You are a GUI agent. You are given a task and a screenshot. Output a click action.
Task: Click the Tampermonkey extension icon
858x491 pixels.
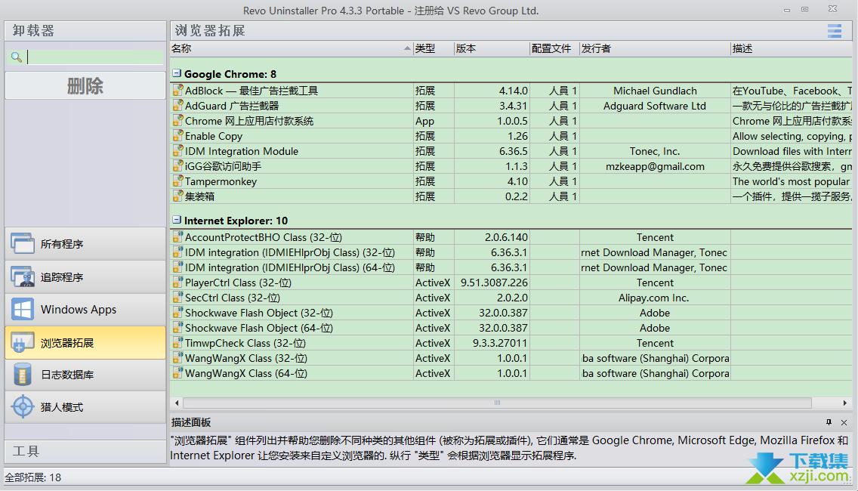tap(177, 181)
